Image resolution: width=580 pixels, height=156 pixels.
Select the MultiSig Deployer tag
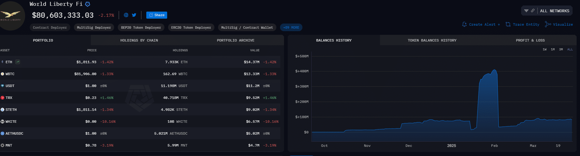[94, 27]
